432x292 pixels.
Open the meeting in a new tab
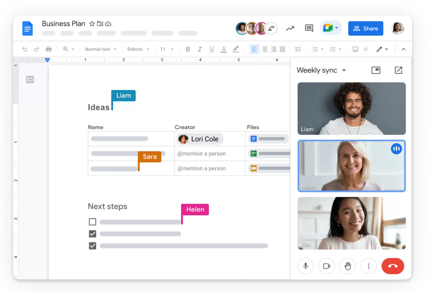[399, 70]
